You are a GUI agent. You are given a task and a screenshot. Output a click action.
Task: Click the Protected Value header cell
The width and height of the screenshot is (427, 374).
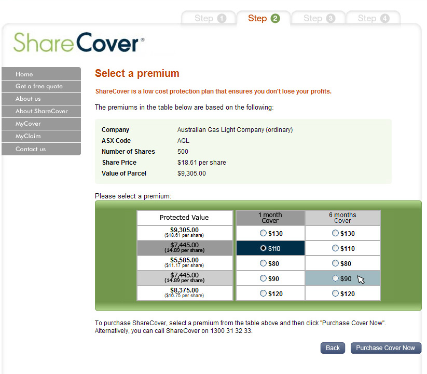pyautogui.click(x=185, y=218)
